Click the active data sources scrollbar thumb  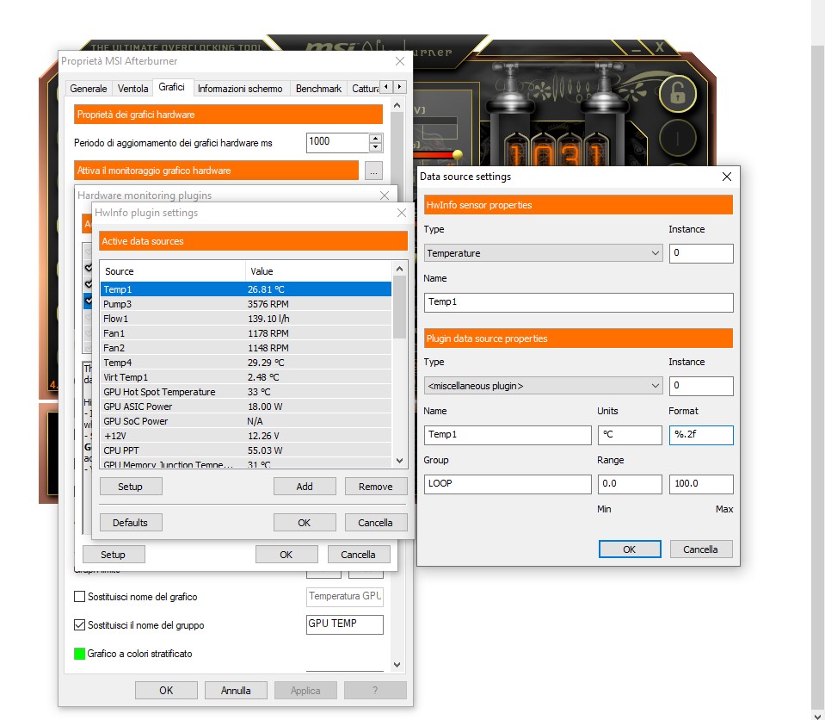399,307
